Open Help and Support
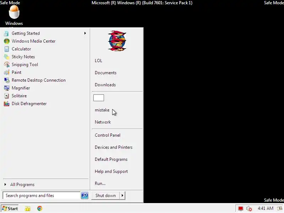The image size is (284, 213). [111, 171]
